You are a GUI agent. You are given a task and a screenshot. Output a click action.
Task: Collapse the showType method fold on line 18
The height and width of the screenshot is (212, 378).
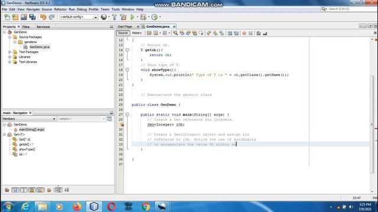(127, 69)
